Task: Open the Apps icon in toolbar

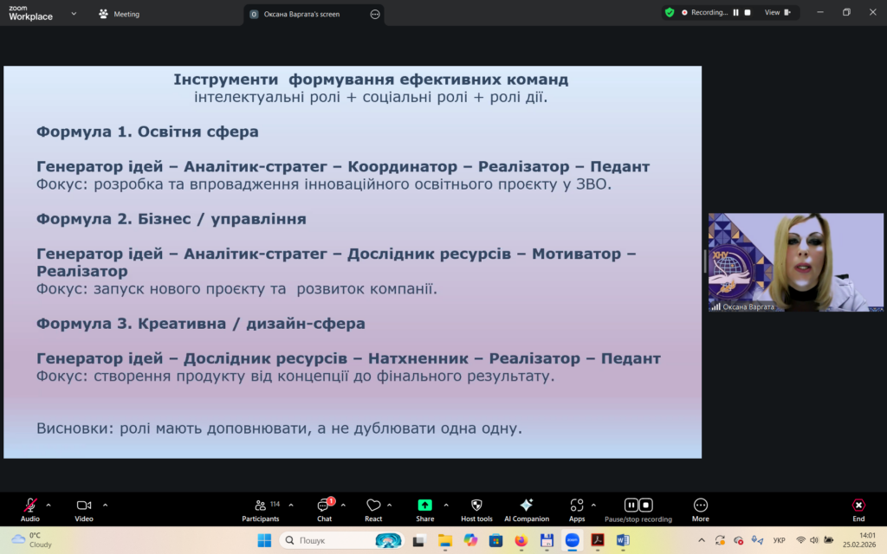Action: (x=577, y=506)
